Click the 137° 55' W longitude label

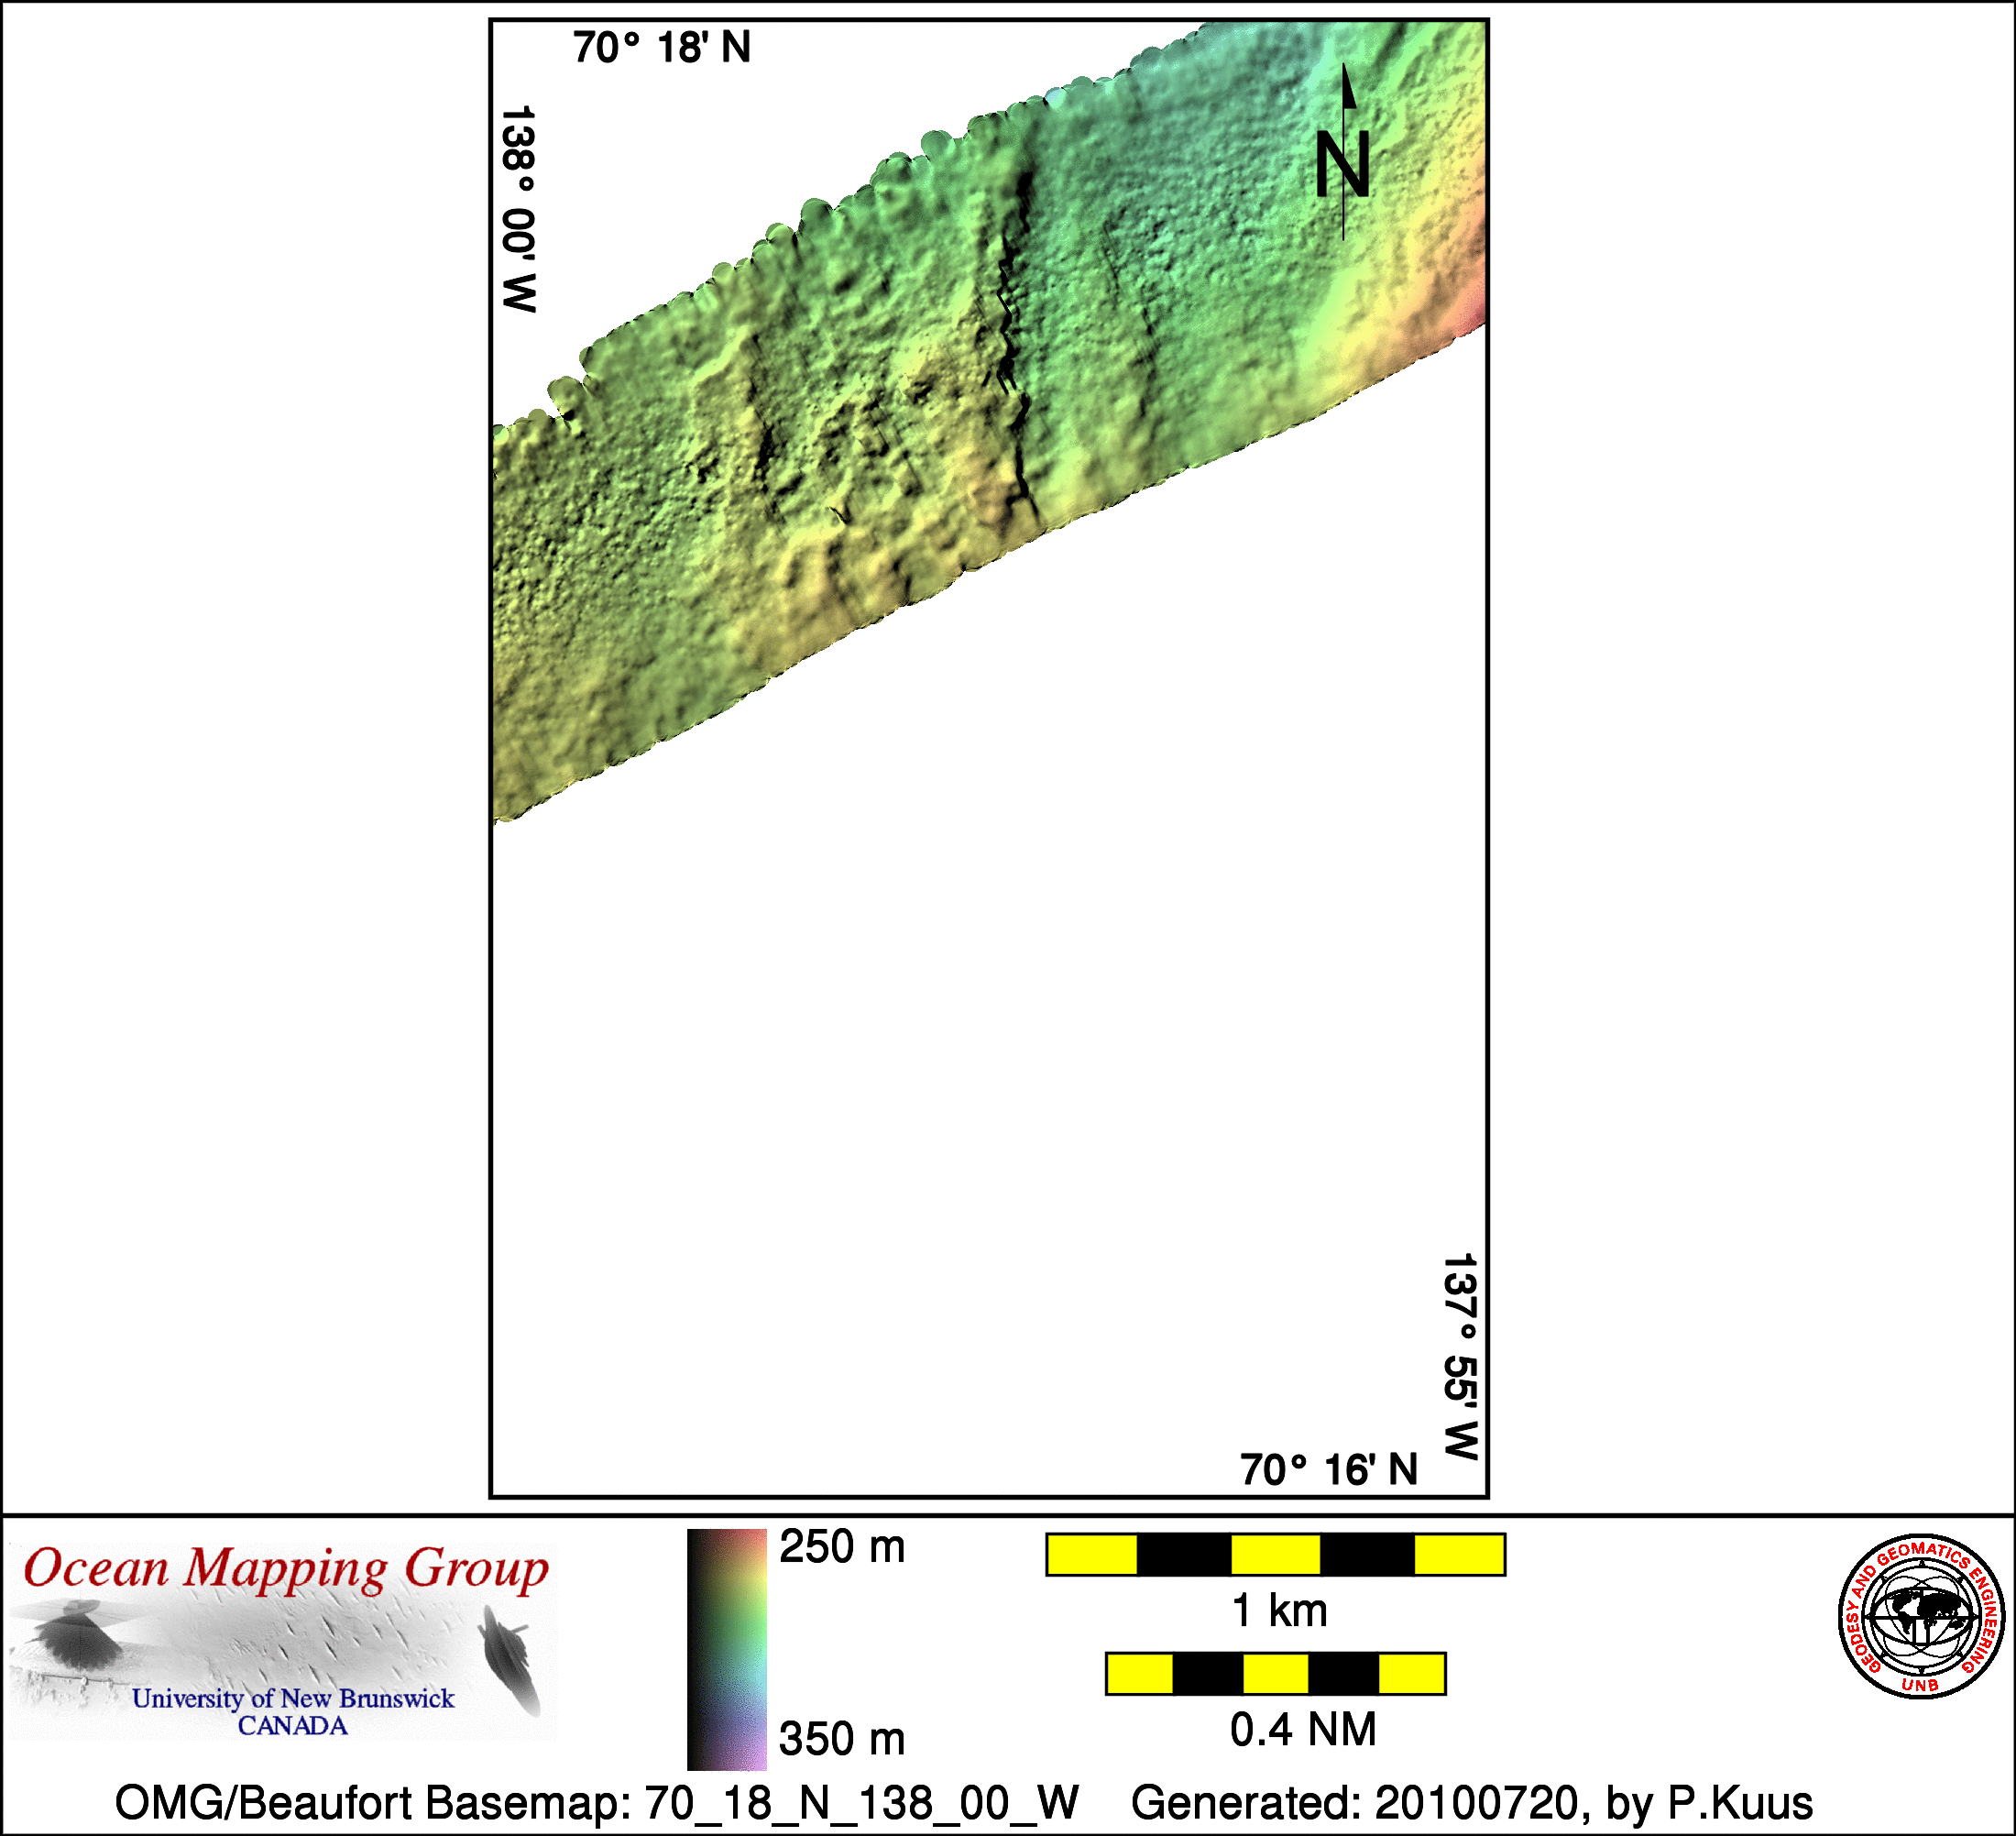tap(1460, 1356)
